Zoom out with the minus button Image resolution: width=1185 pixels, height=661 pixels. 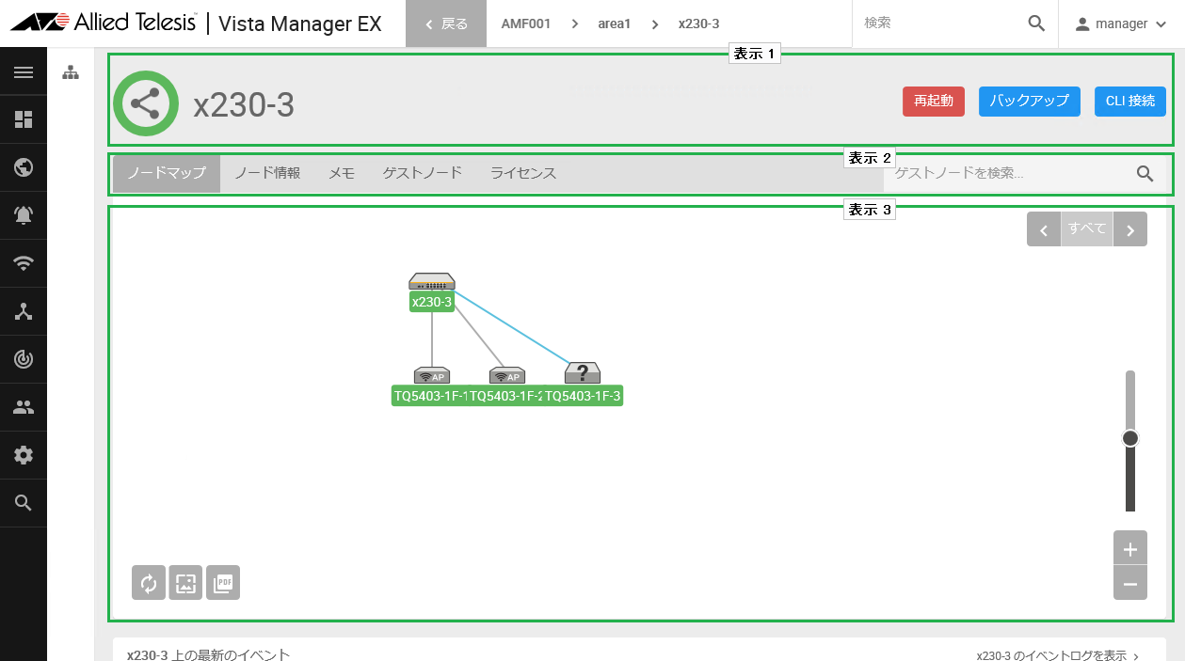(1130, 584)
